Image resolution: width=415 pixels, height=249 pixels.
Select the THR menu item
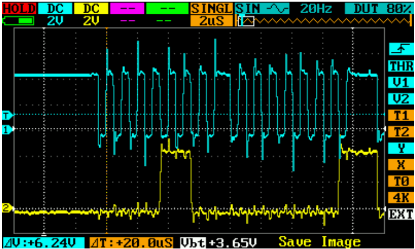point(401,66)
